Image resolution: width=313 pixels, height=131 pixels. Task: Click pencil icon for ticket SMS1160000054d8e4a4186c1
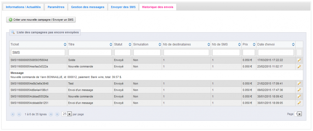click(299, 90)
